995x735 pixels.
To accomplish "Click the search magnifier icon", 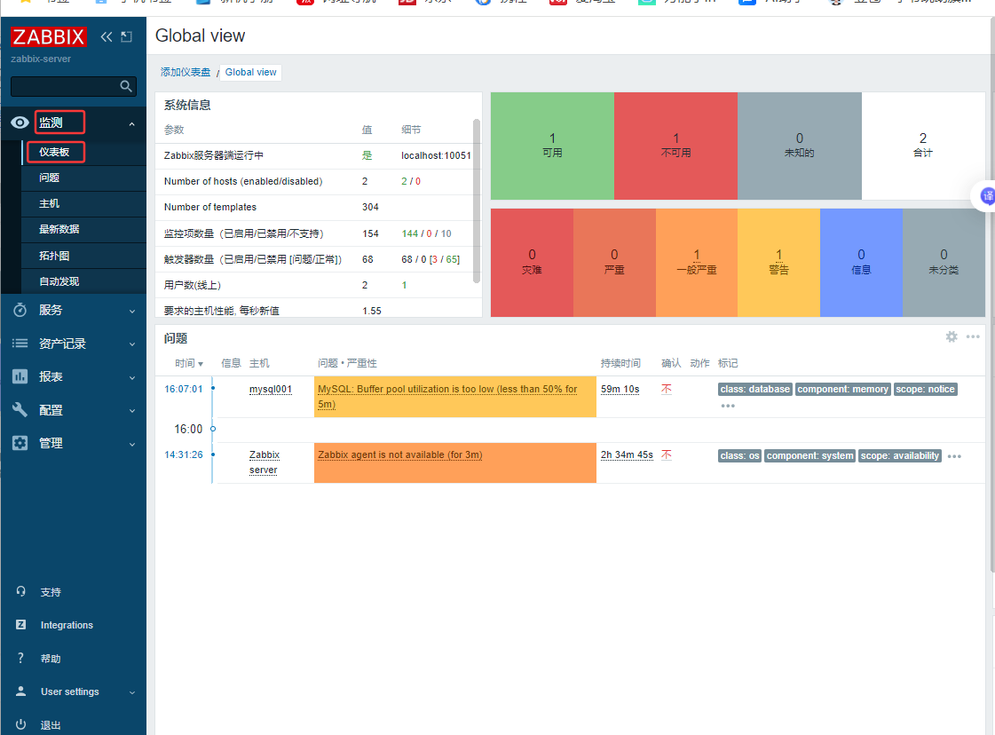I will [126, 86].
